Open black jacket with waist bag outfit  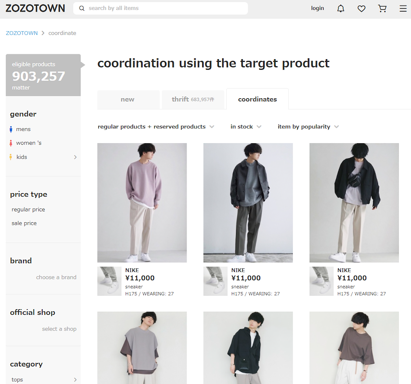click(x=354, y=203)
